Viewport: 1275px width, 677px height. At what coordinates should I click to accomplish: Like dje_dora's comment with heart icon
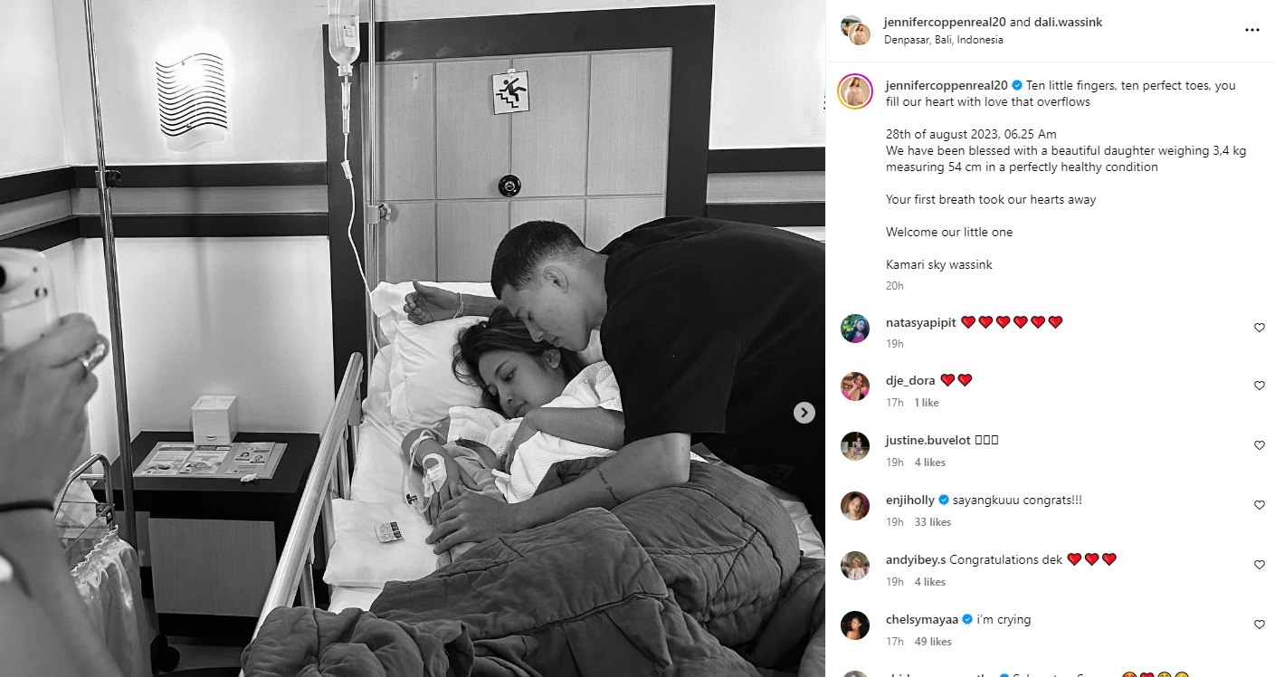coord(1259,386)
